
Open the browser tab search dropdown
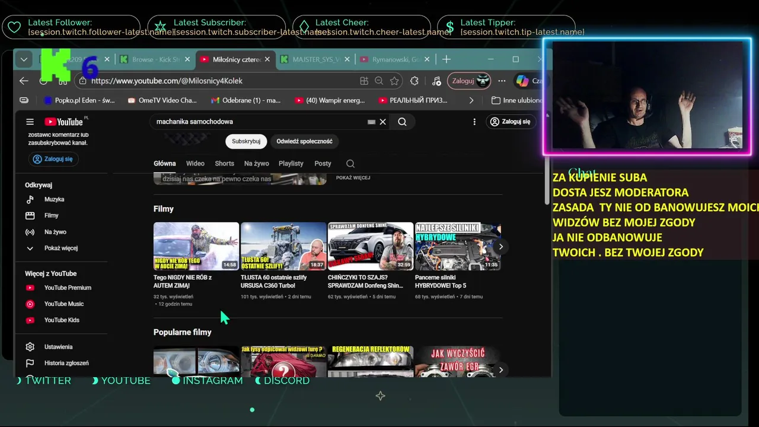coord(24,59)
